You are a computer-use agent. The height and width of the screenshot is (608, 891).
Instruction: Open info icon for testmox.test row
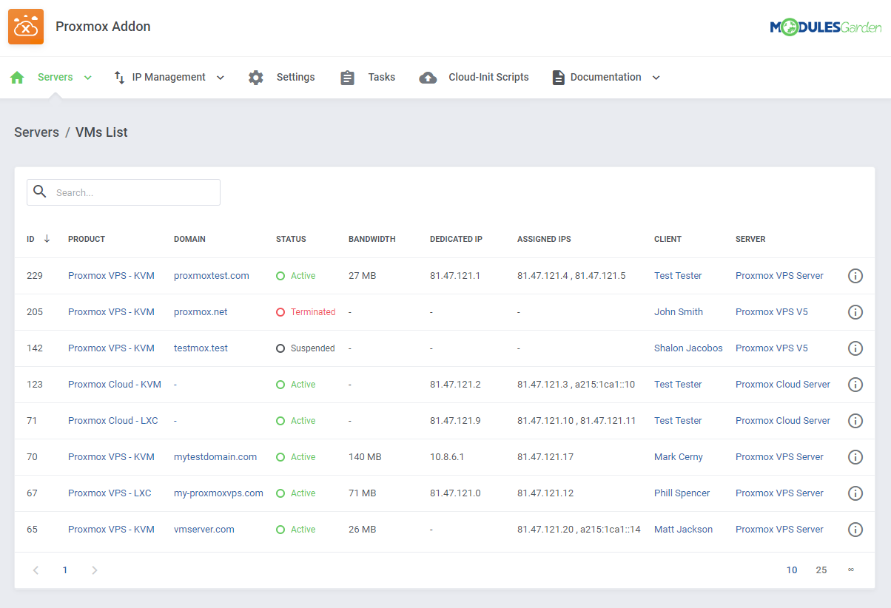855,348
